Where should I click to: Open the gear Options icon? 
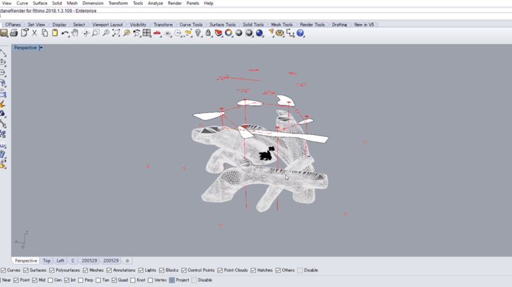point(280,33)
